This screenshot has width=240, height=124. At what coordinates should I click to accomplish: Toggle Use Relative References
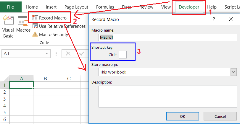point(59,26)
